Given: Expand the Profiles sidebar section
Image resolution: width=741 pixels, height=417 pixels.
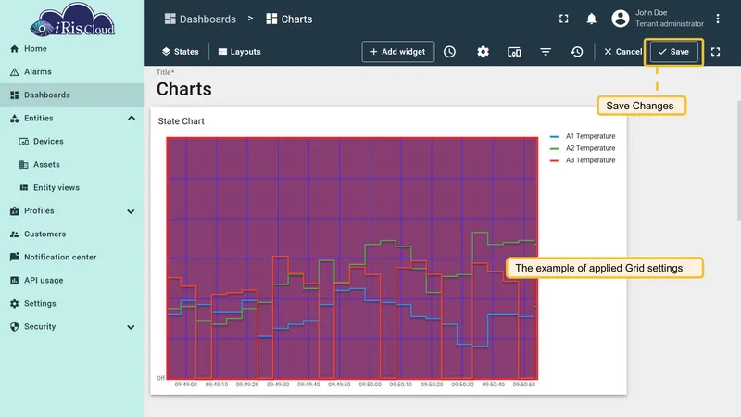Looking at the screenshot, I should pos(131,211).
